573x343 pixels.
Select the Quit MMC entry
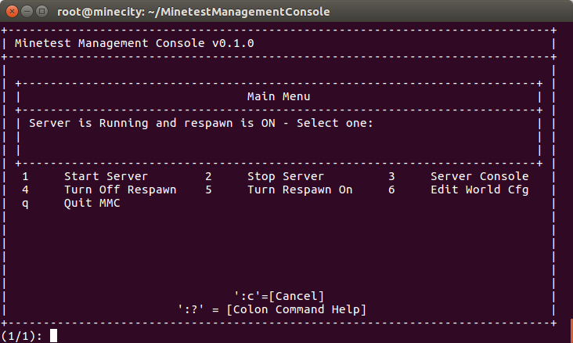[x=92, y=203]
